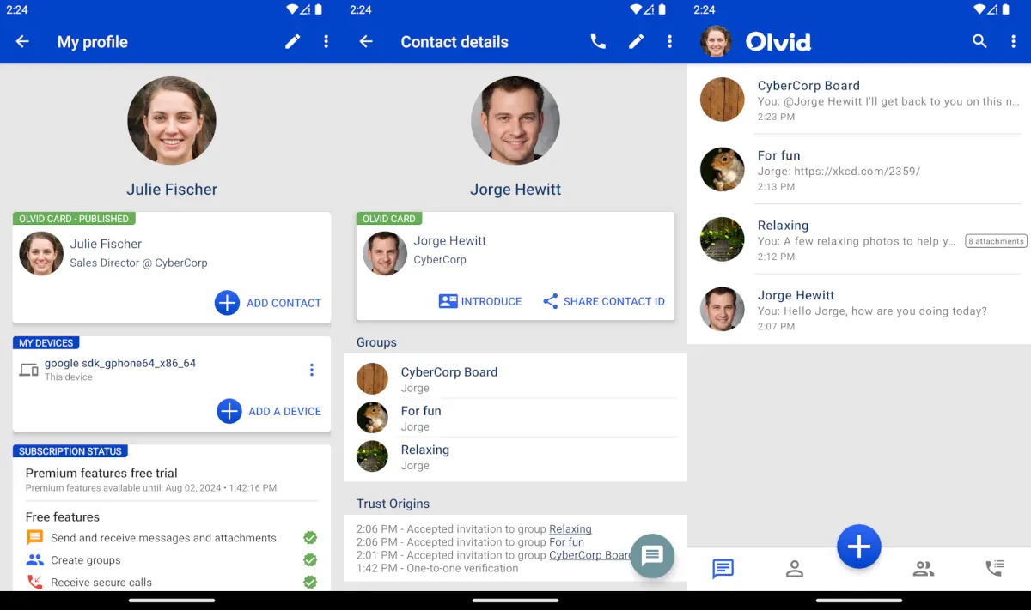Tap the ADD CONTACT button
This screenshot has height=610, width=1031.
tap(268, 303)
